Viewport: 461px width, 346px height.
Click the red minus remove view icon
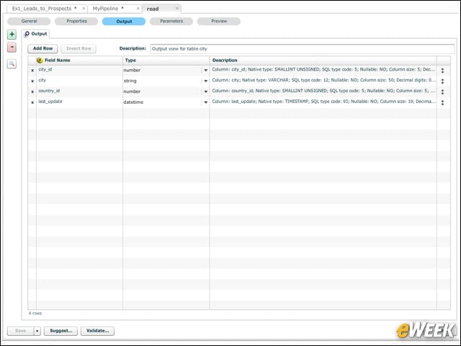(12, 47)
